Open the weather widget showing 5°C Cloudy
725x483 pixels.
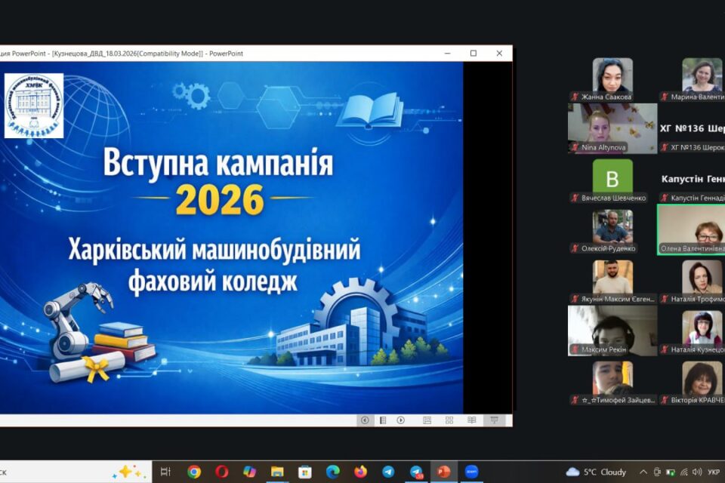596,472
